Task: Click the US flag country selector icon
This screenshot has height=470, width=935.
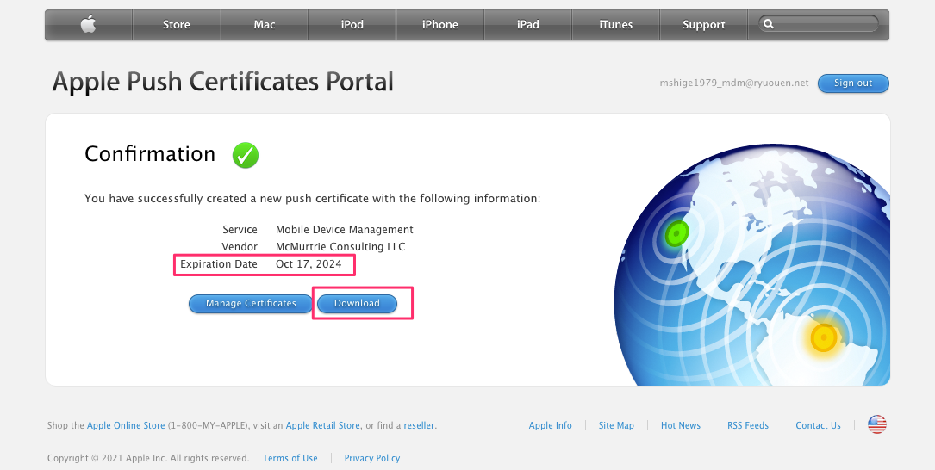Action: 877,424
